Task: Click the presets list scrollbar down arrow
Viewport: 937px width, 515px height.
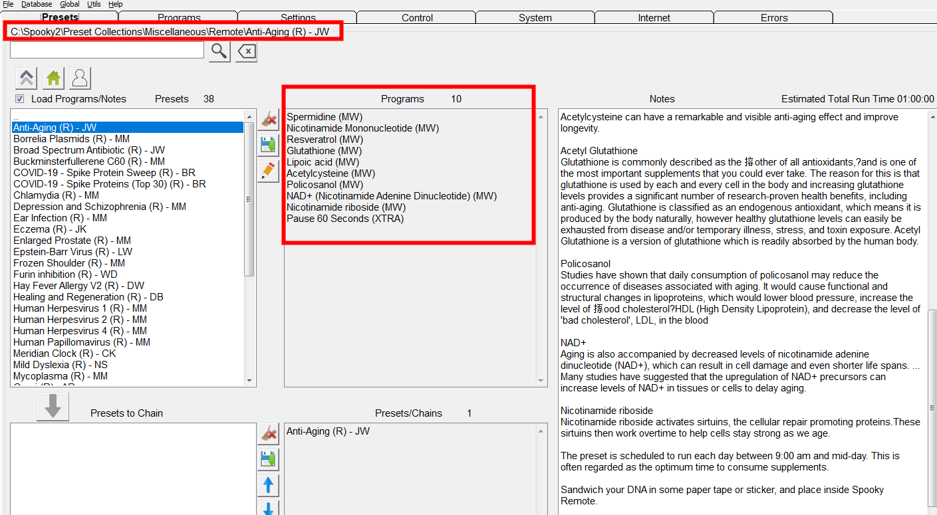Action: click(249, 381)
